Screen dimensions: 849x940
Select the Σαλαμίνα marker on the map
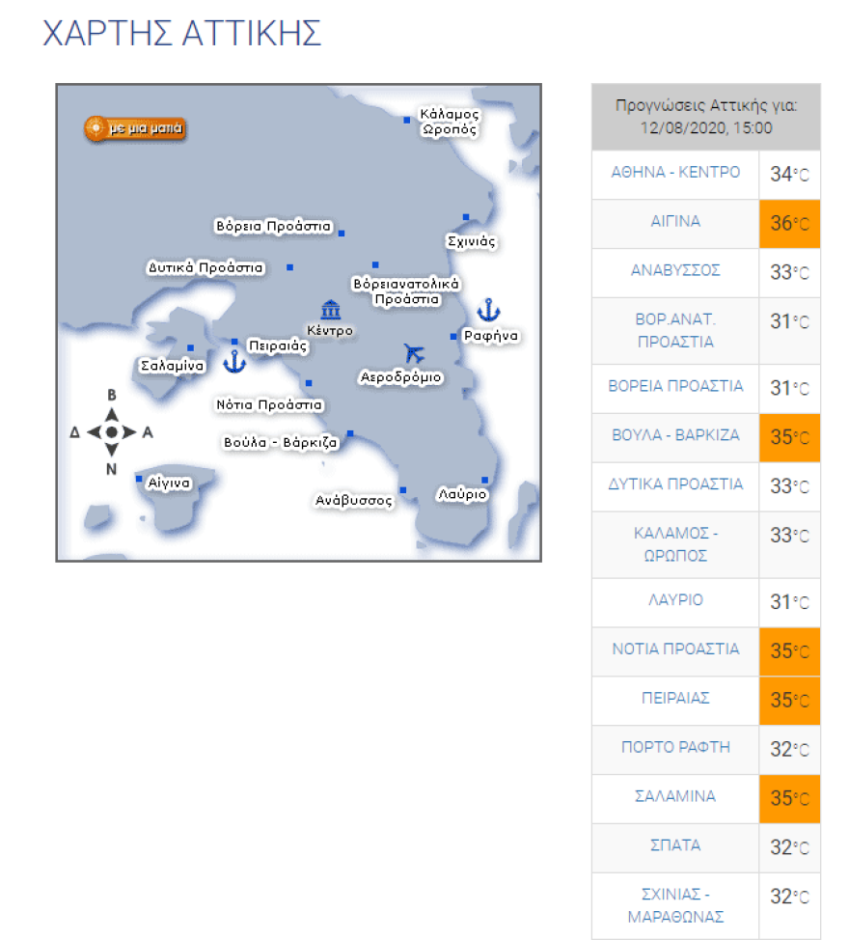[x=190, y=347]
